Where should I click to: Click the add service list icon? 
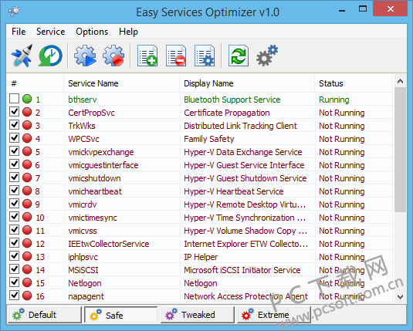click(147, 56)
